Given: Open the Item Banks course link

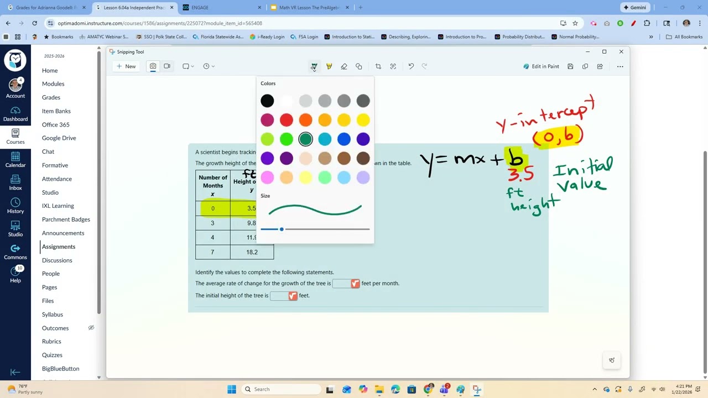Looking at the screenshot, I should [56, 111].
